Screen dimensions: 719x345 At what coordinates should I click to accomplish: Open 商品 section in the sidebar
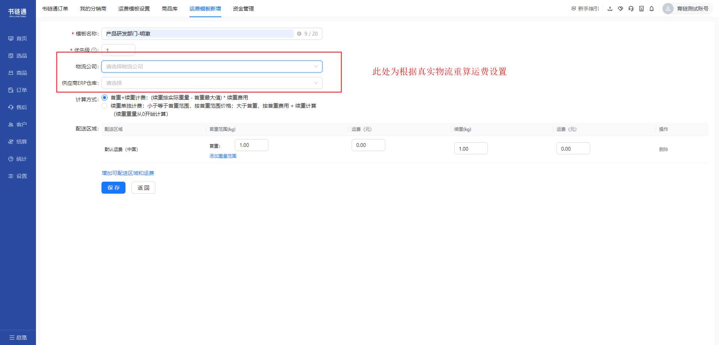[18, 73]
